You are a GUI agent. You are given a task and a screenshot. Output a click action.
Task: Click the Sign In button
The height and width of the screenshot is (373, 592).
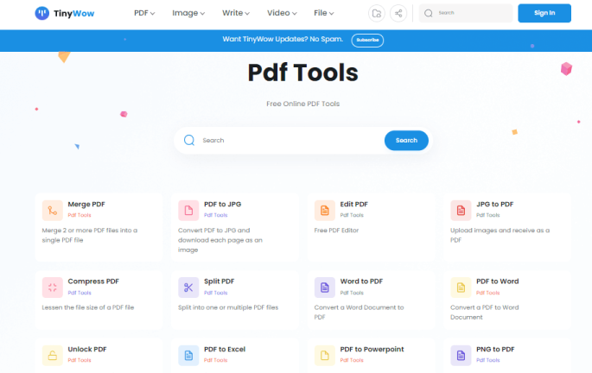pos(544,13)
